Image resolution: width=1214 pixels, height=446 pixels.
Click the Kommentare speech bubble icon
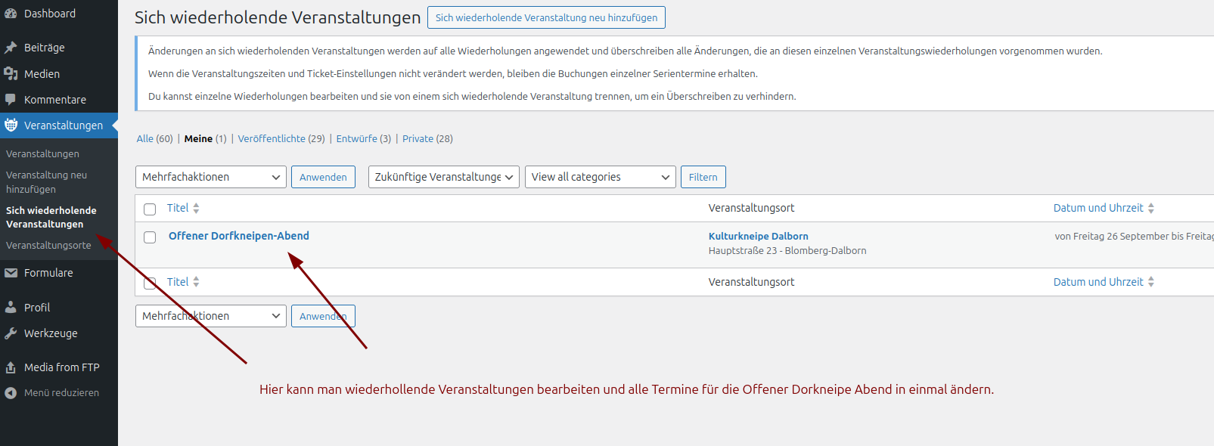11,100
